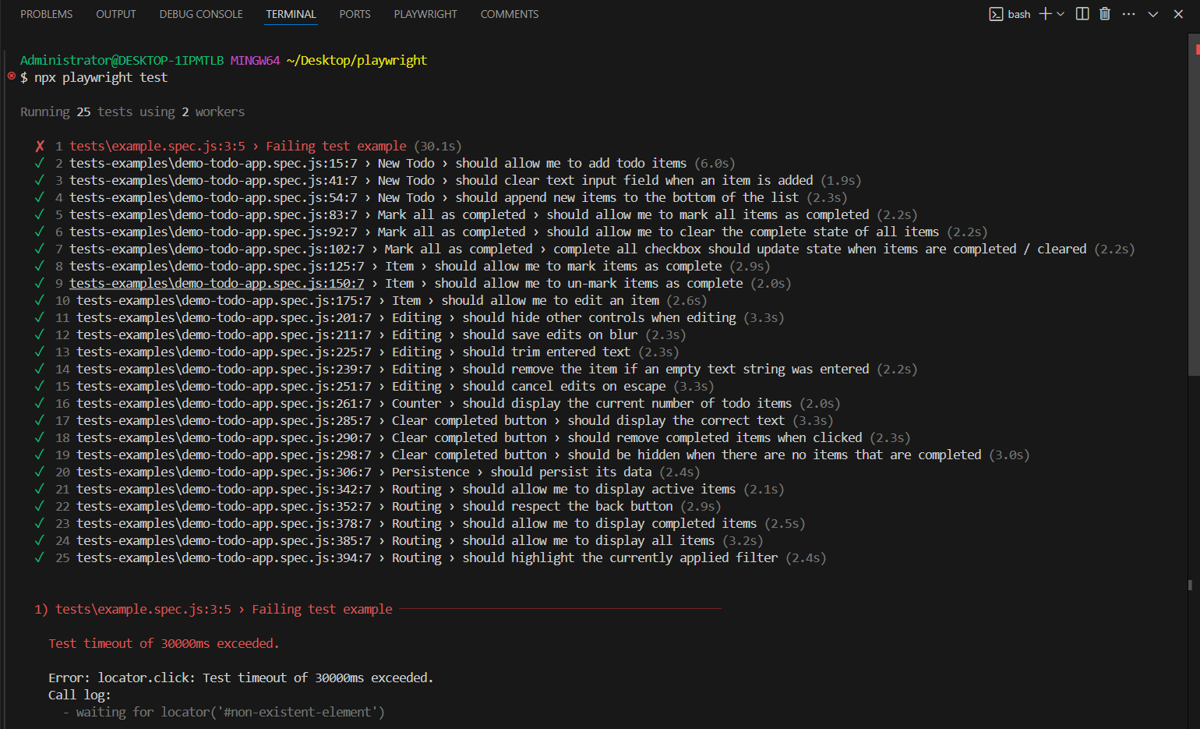Screen dimensions: 1200x729
Task: Click 'should trim entered text' line
Action: click(546, 352)
